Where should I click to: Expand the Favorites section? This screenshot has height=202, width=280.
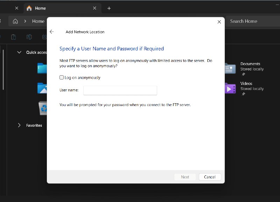(x=19, y=125)
